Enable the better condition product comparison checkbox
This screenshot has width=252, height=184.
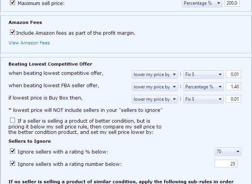click(x=12, y=120)
